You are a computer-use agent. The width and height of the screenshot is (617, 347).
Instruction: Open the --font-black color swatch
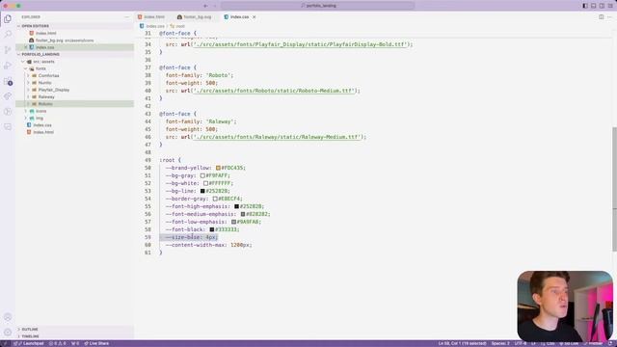pyautogui.click(x=212, y=229)
